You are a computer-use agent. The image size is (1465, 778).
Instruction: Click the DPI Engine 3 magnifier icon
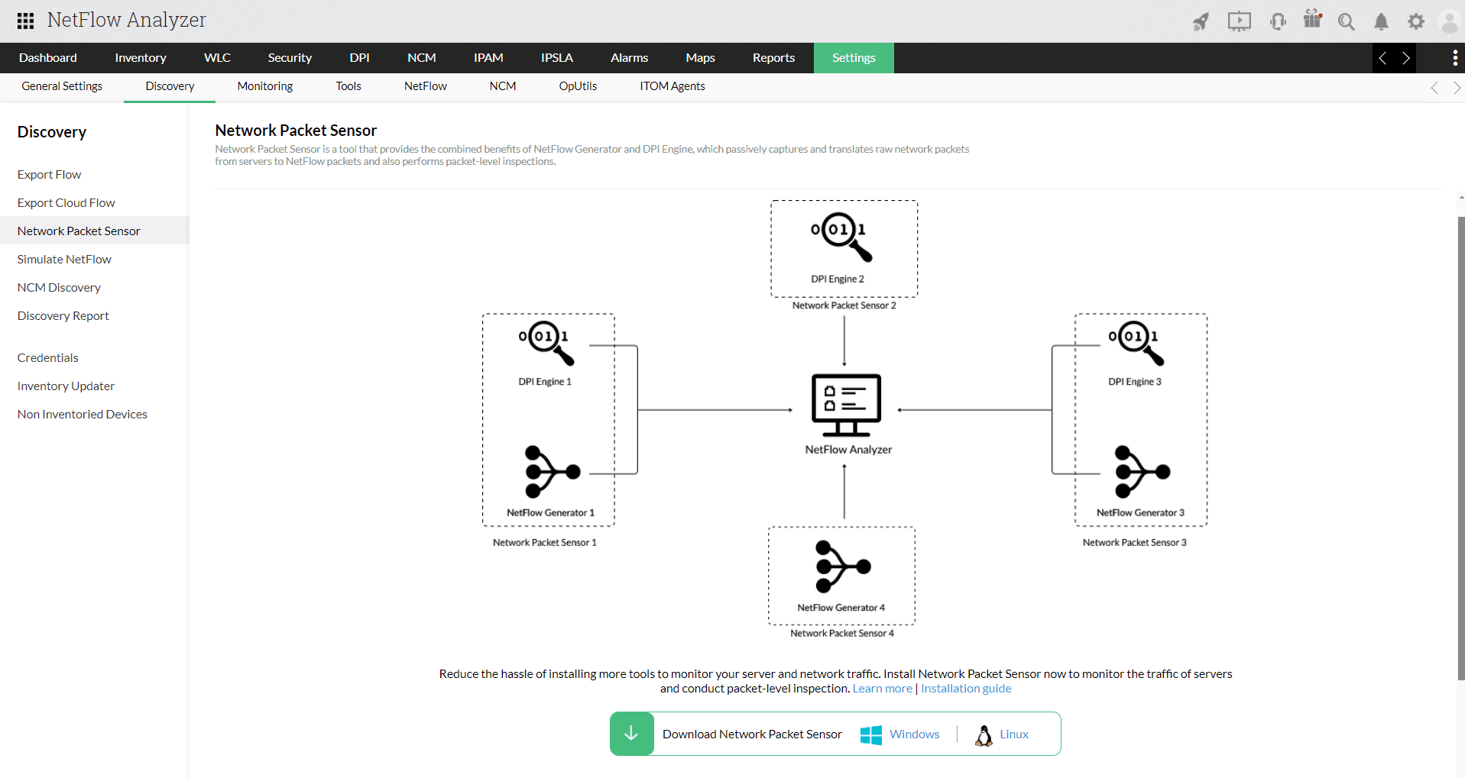pyautogui.click(x=1137, y=343)
